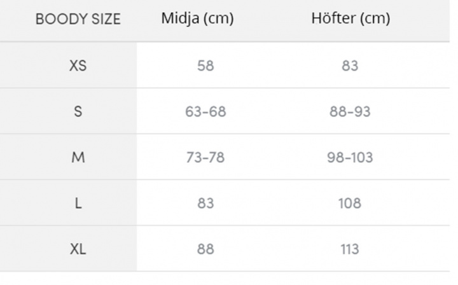Click the Höfter (cm) column header
Image resolution: width=458 pixels, height=285 pixels.
(x=350, y=18)
